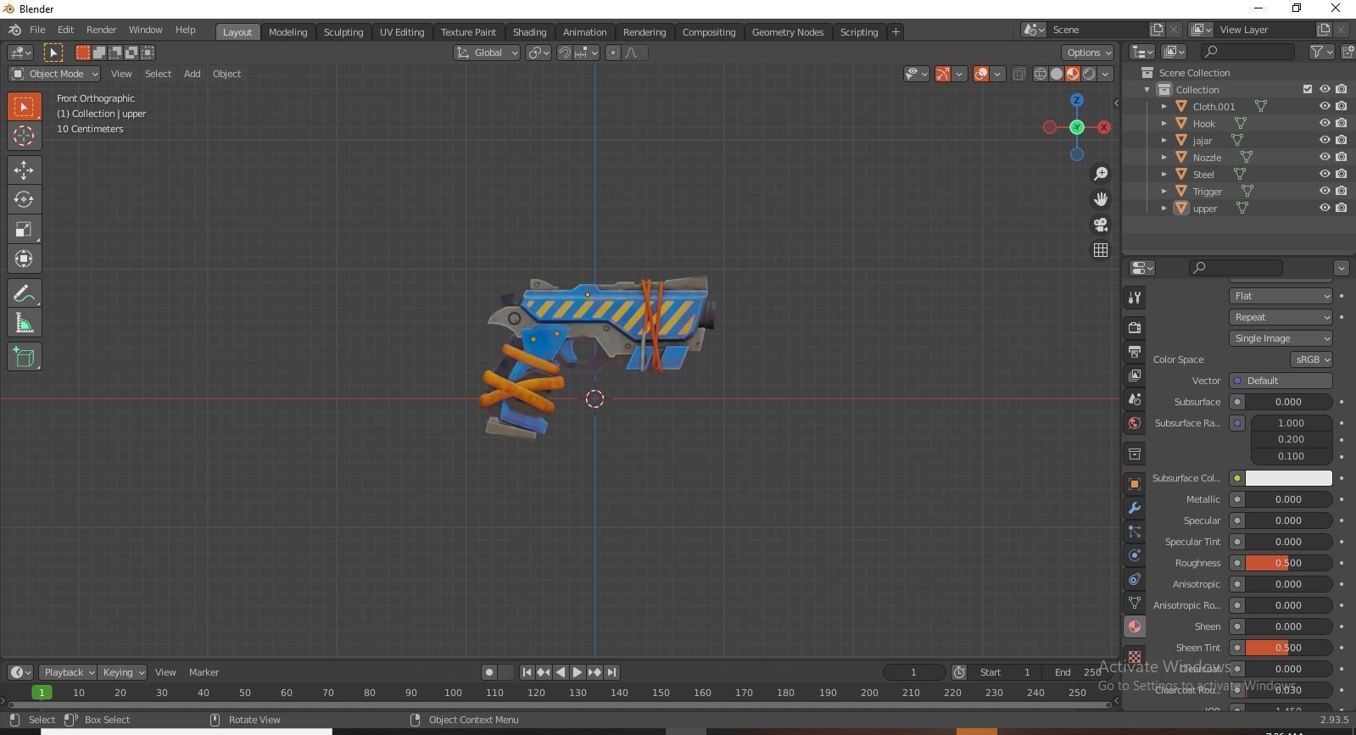The width and height of the screenshot is (1356, 735).
Task: Play the animation forward
Action: 578,672
